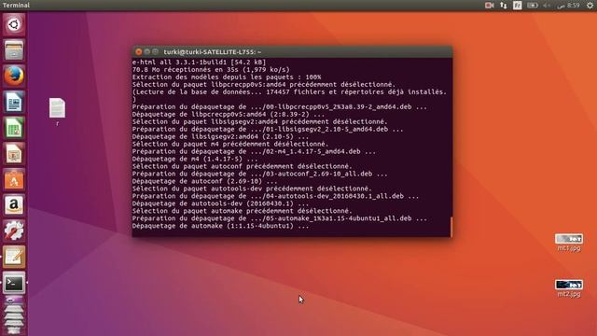The width and height of the screenshot is (597, 336).
Task: Open the battery status indicator
Action: 533,6
